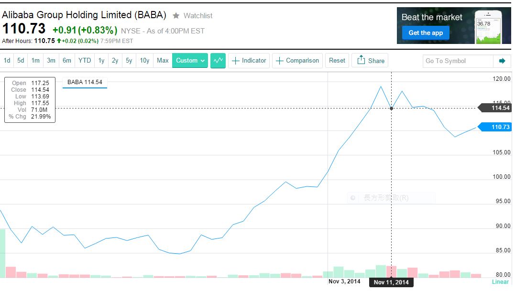Switch chart to 3m range
515x292 pixels.
51,60
